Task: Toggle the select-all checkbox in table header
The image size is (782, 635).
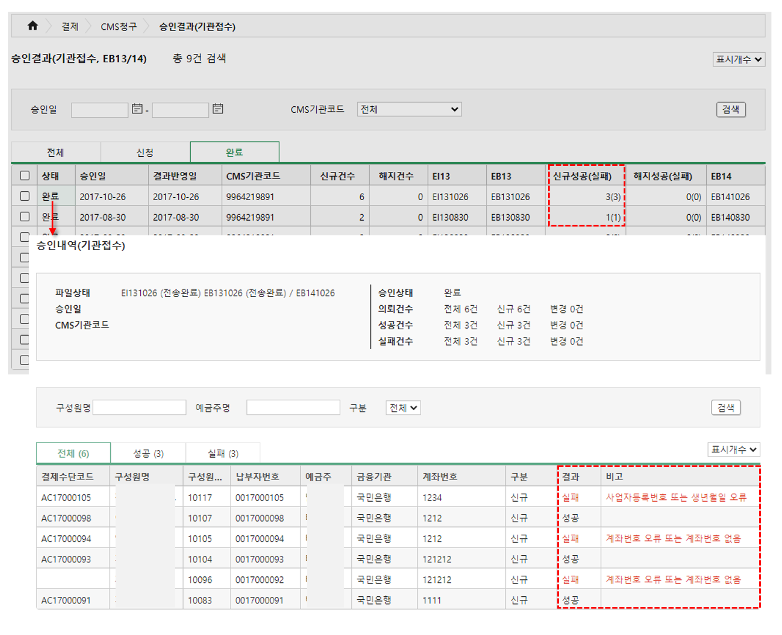Action: pyautogui.click(x=25, y=175)
